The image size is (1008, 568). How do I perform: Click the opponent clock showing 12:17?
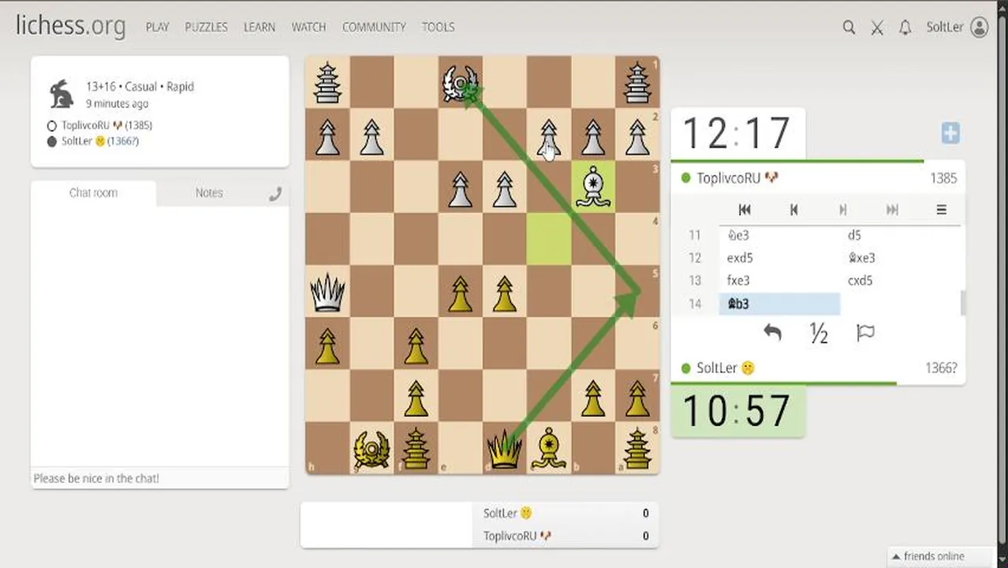[x=737, y=133]
